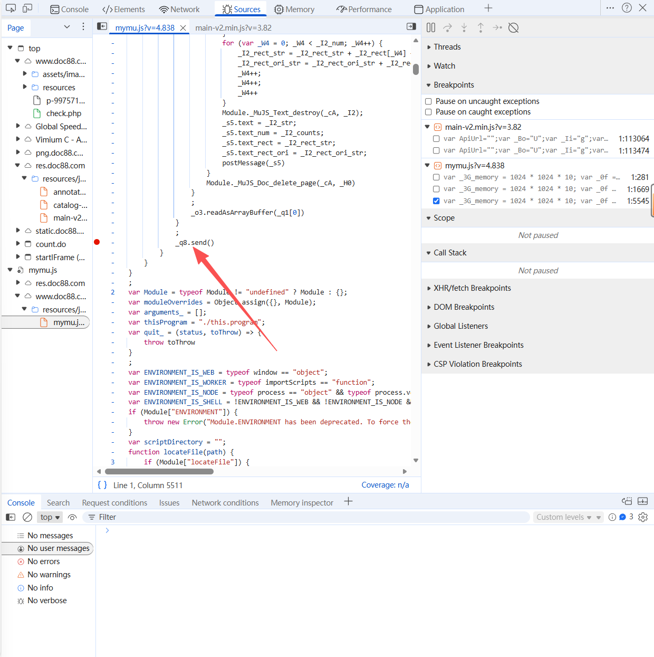Click the inspect element picker icon
654x657 pixels.
pos(11,8)
